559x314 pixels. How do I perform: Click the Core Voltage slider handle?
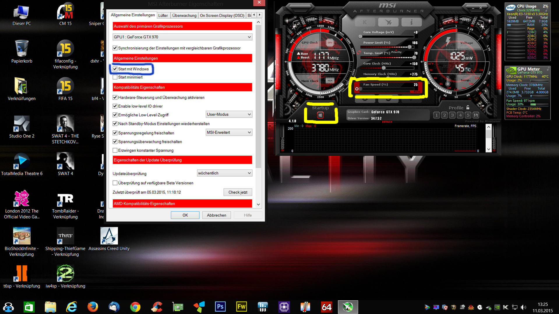(360, 37)
